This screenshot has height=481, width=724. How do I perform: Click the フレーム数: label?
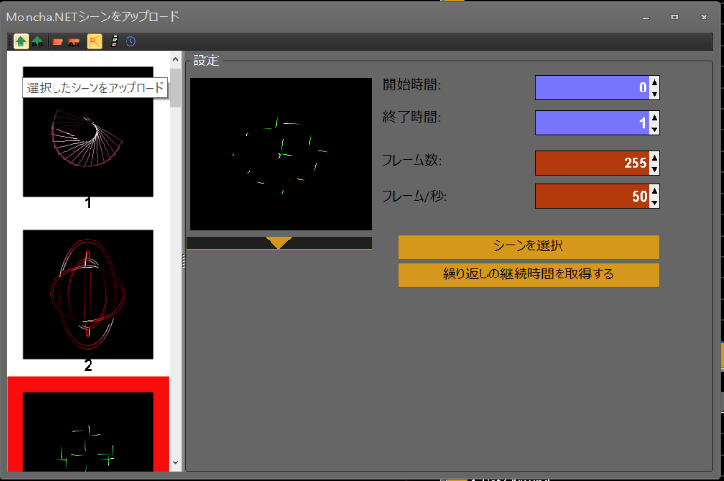pyautogui.click(x=412, y=160)
